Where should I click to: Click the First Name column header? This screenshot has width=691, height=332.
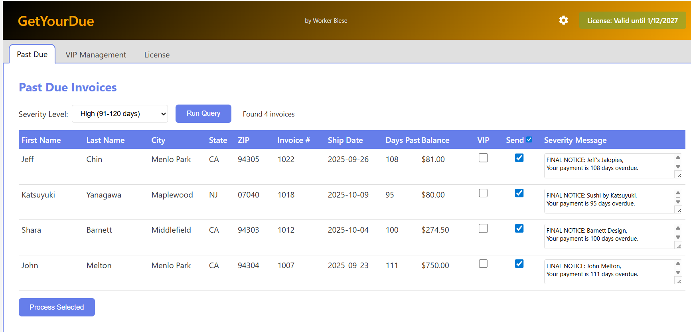tap(41, 140)
